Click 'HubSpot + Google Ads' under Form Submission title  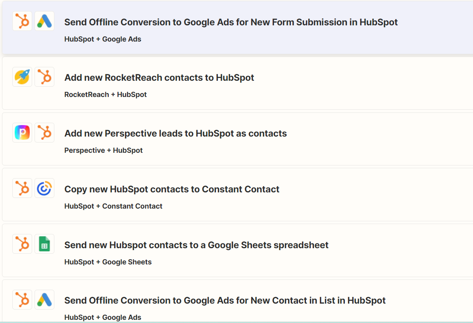click(x=102, y=39)
